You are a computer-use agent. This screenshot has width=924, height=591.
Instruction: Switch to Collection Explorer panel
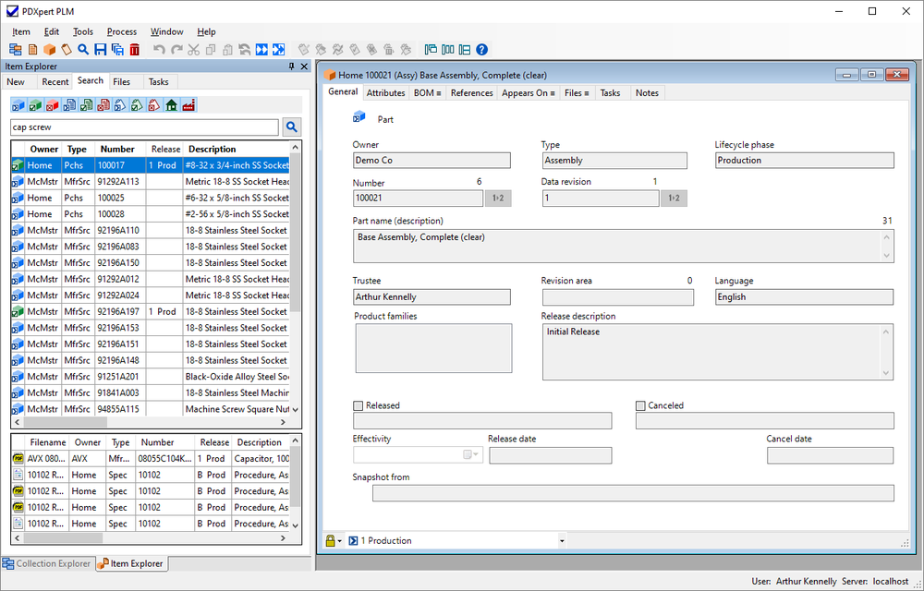[x=47, y=563]
